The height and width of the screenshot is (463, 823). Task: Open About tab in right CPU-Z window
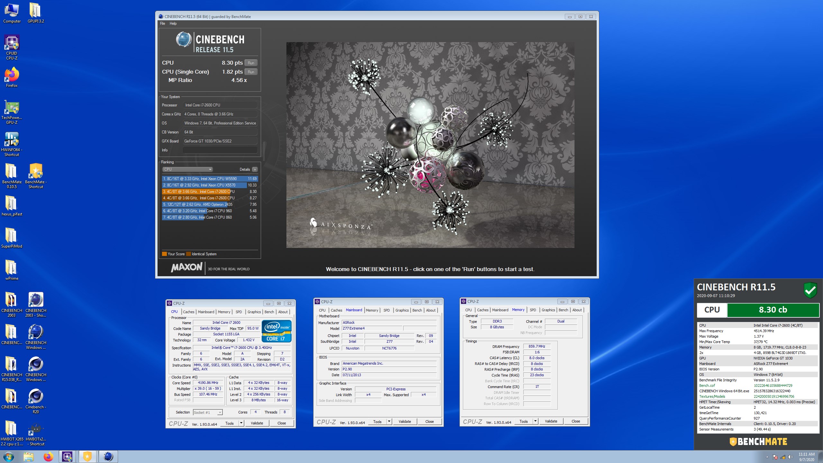577,310
